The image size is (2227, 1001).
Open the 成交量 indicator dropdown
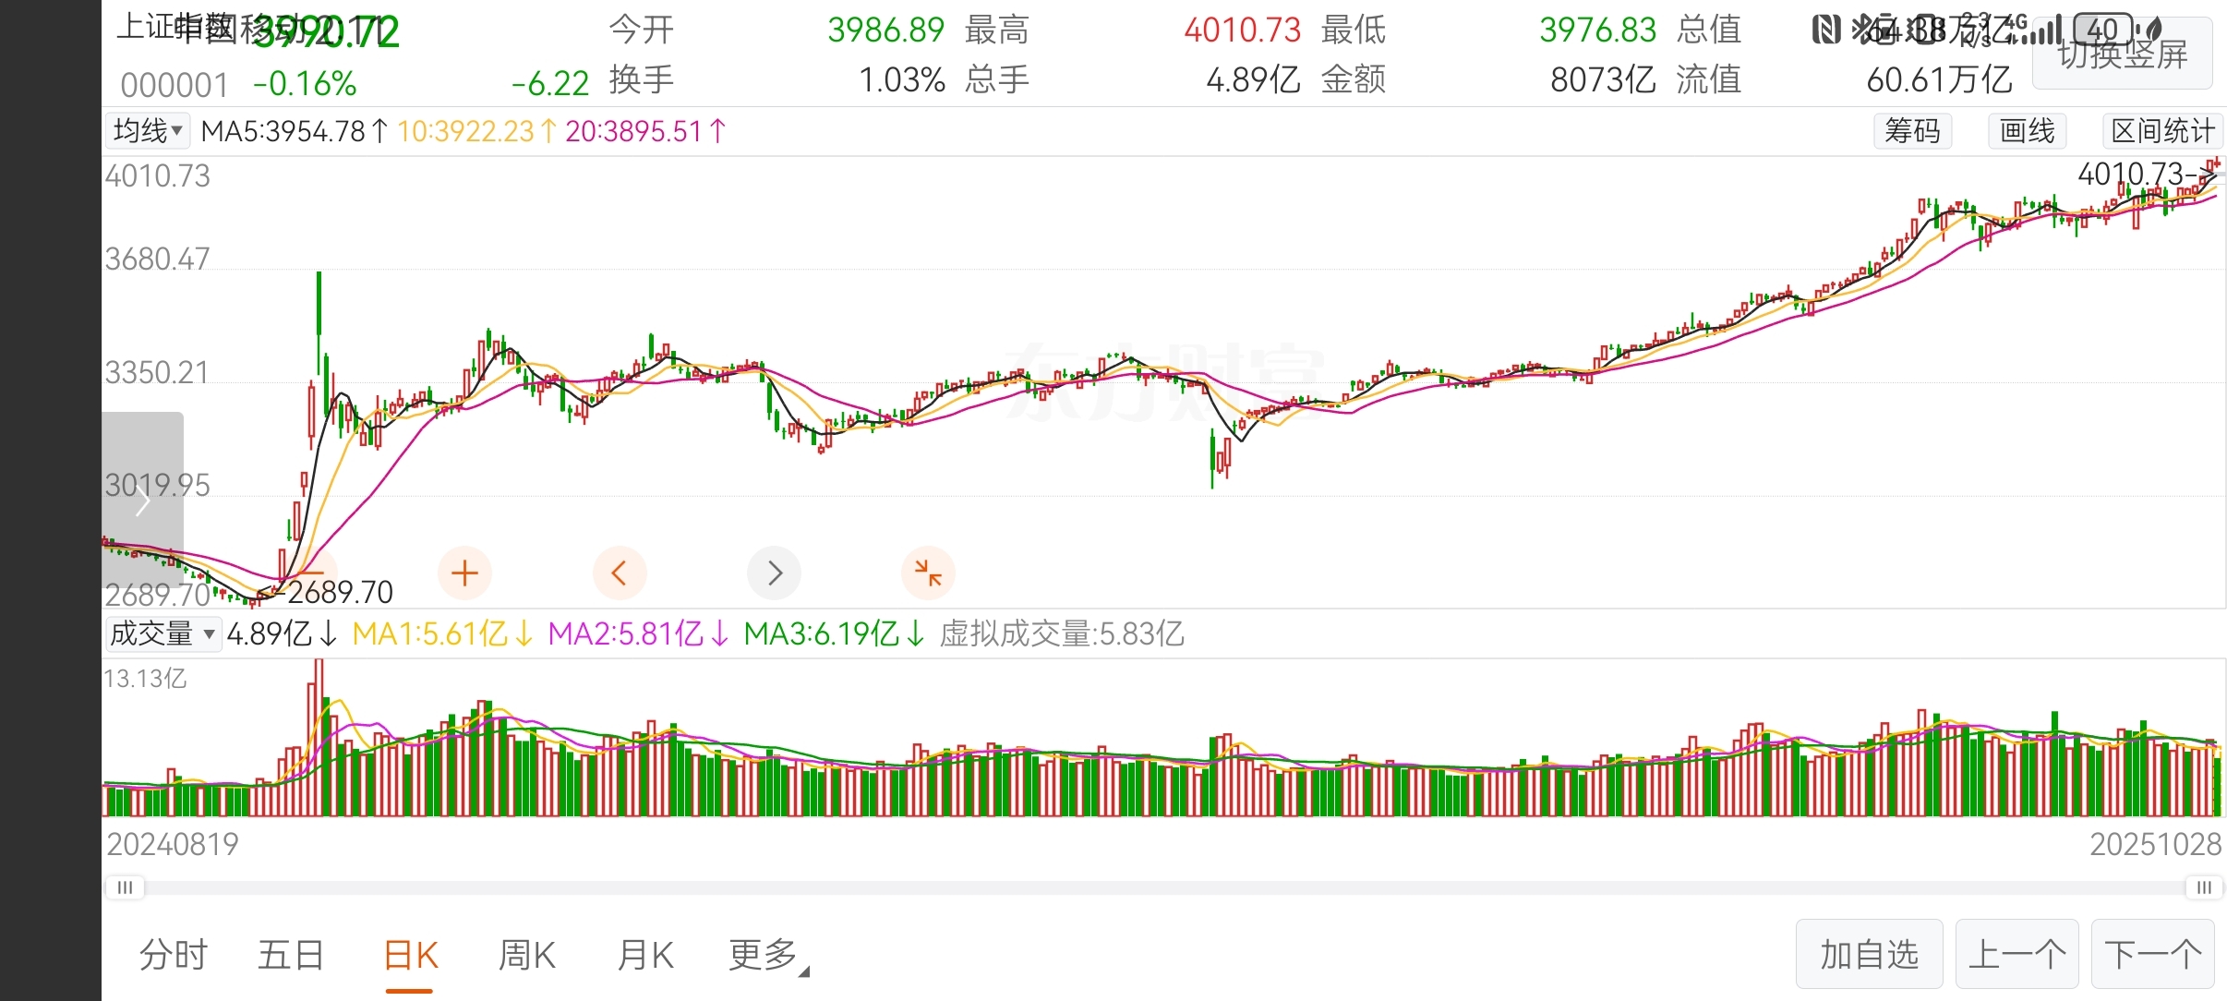(163, 634)
